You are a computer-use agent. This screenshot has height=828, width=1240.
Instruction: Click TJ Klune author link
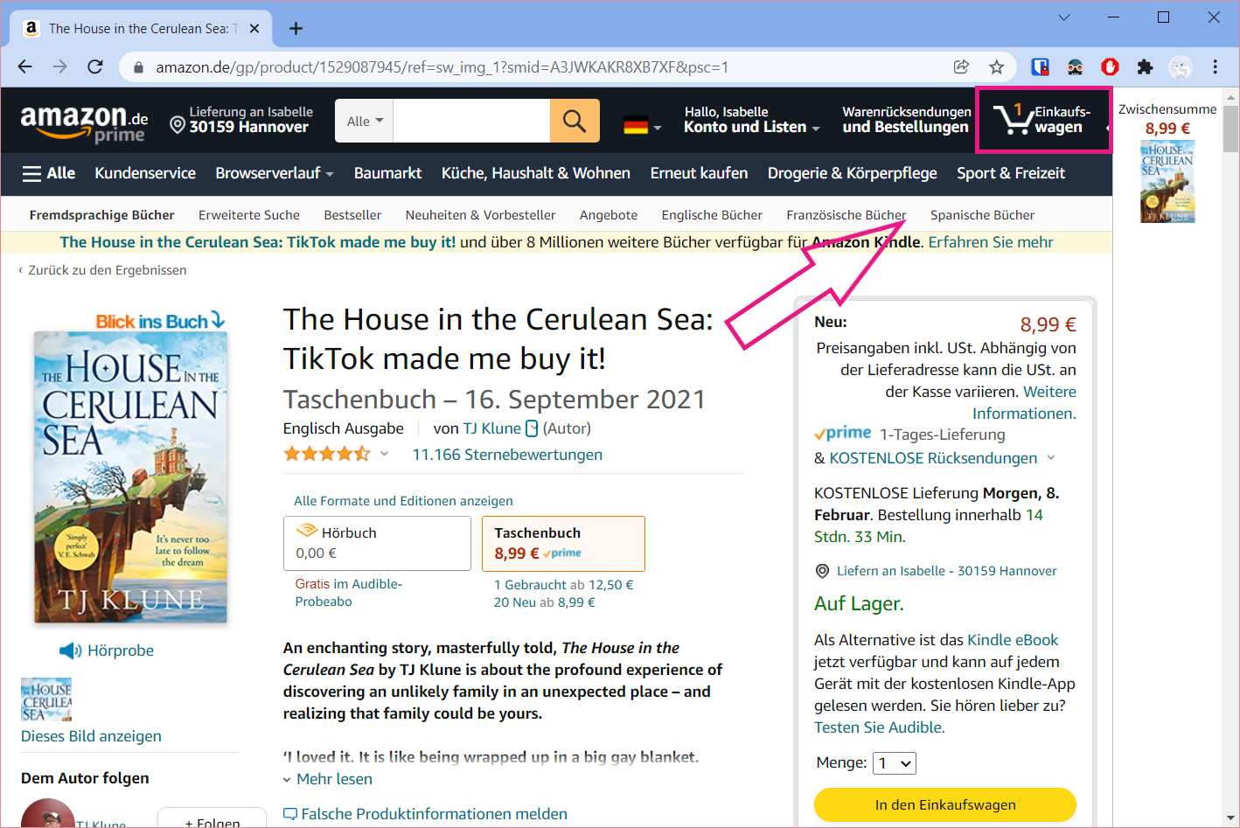tap(491, 428)
